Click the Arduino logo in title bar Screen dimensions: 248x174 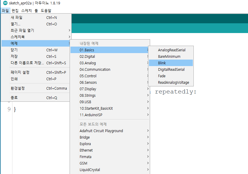(x=5, y=3)
